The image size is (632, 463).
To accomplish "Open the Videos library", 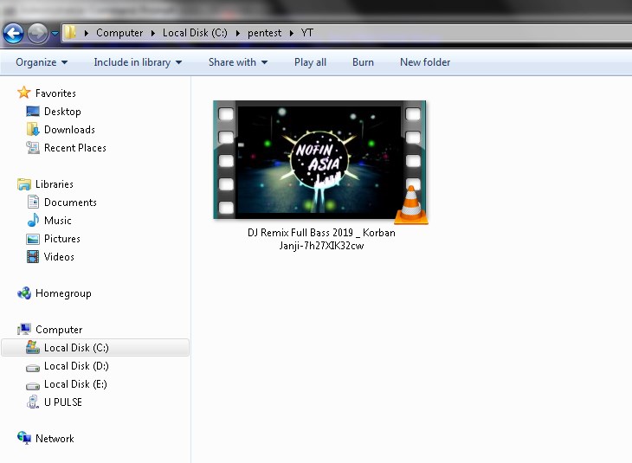I will 59,257.
